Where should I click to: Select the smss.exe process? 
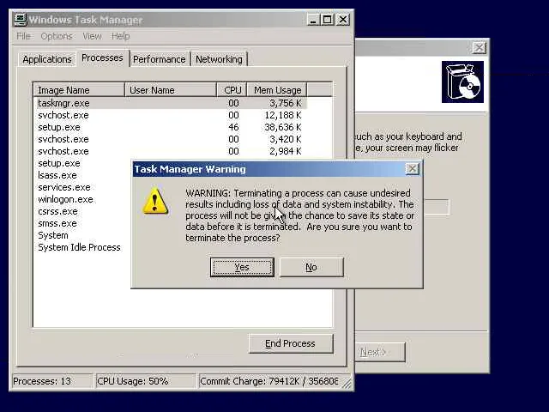coord(57,223)
